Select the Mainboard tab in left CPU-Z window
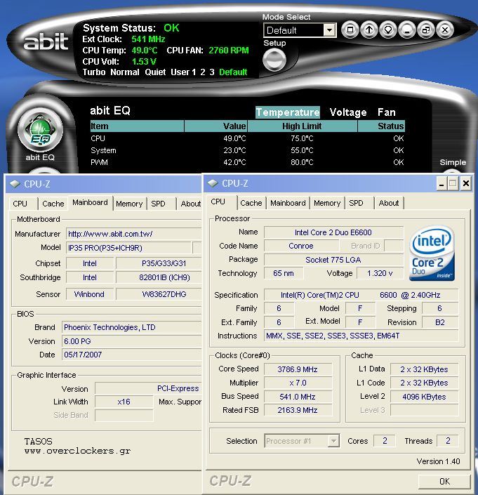Image resolution: width=478 pixels, height=495 pixels. click(x=90, y=202)
